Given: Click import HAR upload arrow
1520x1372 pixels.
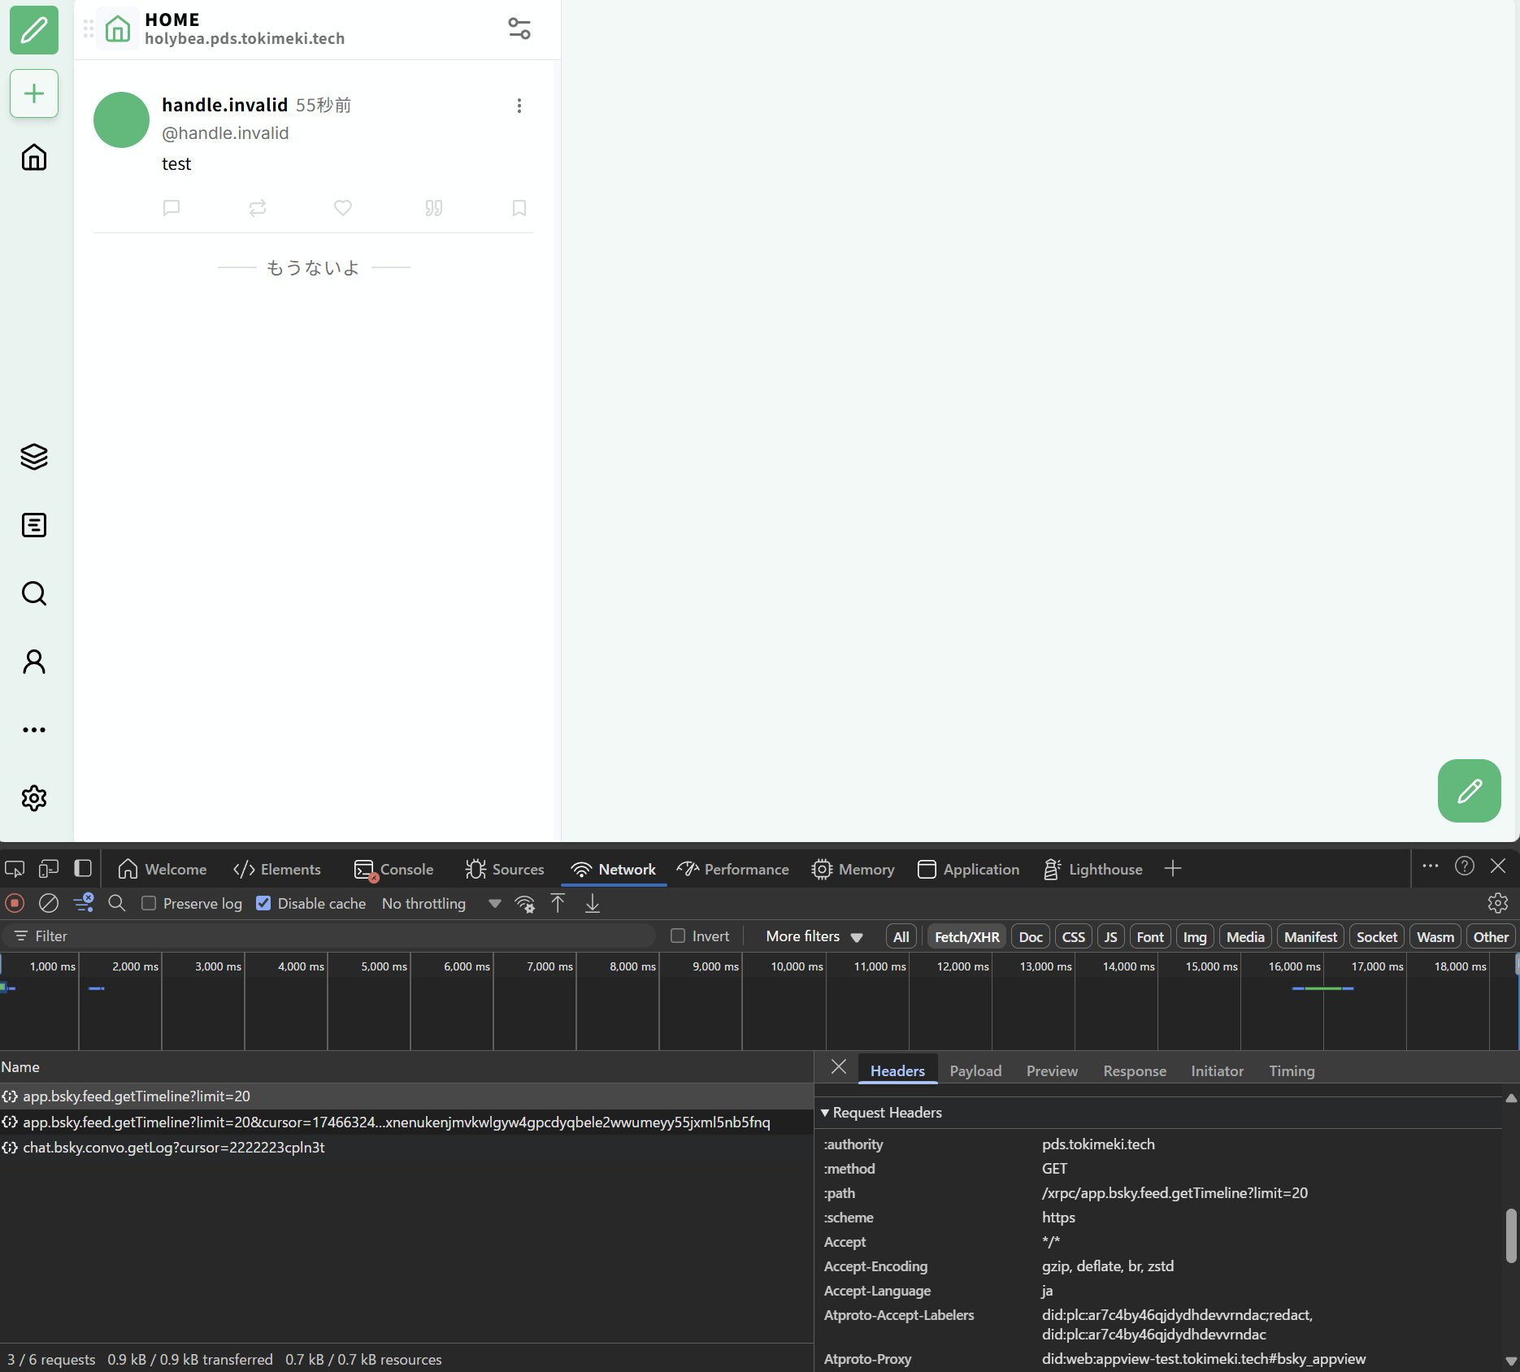Looking at the screenshot, I should tap(558, 903).
